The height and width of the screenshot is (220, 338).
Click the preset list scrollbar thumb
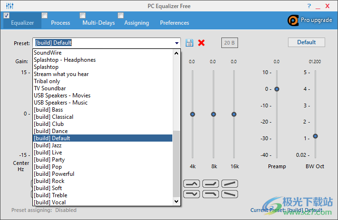coord(176,164)
